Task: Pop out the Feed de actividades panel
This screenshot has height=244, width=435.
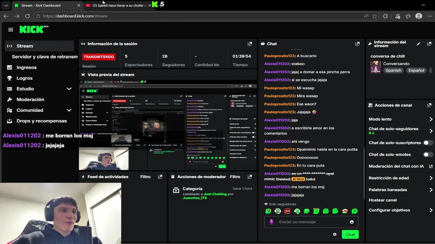Action: pyautogui.click(x=160, y=177)
